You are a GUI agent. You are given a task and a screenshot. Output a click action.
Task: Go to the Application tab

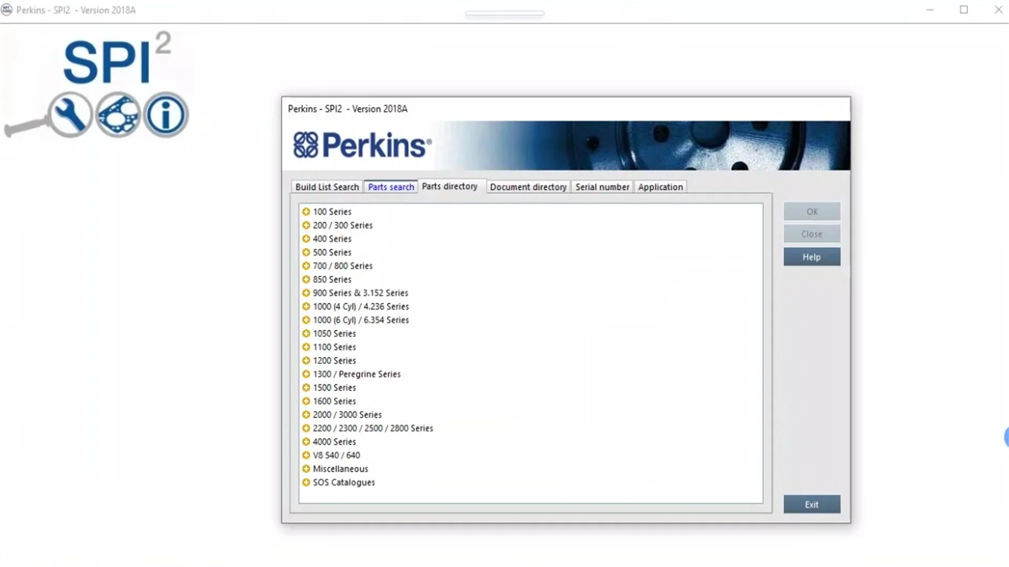tap(661, 187)
